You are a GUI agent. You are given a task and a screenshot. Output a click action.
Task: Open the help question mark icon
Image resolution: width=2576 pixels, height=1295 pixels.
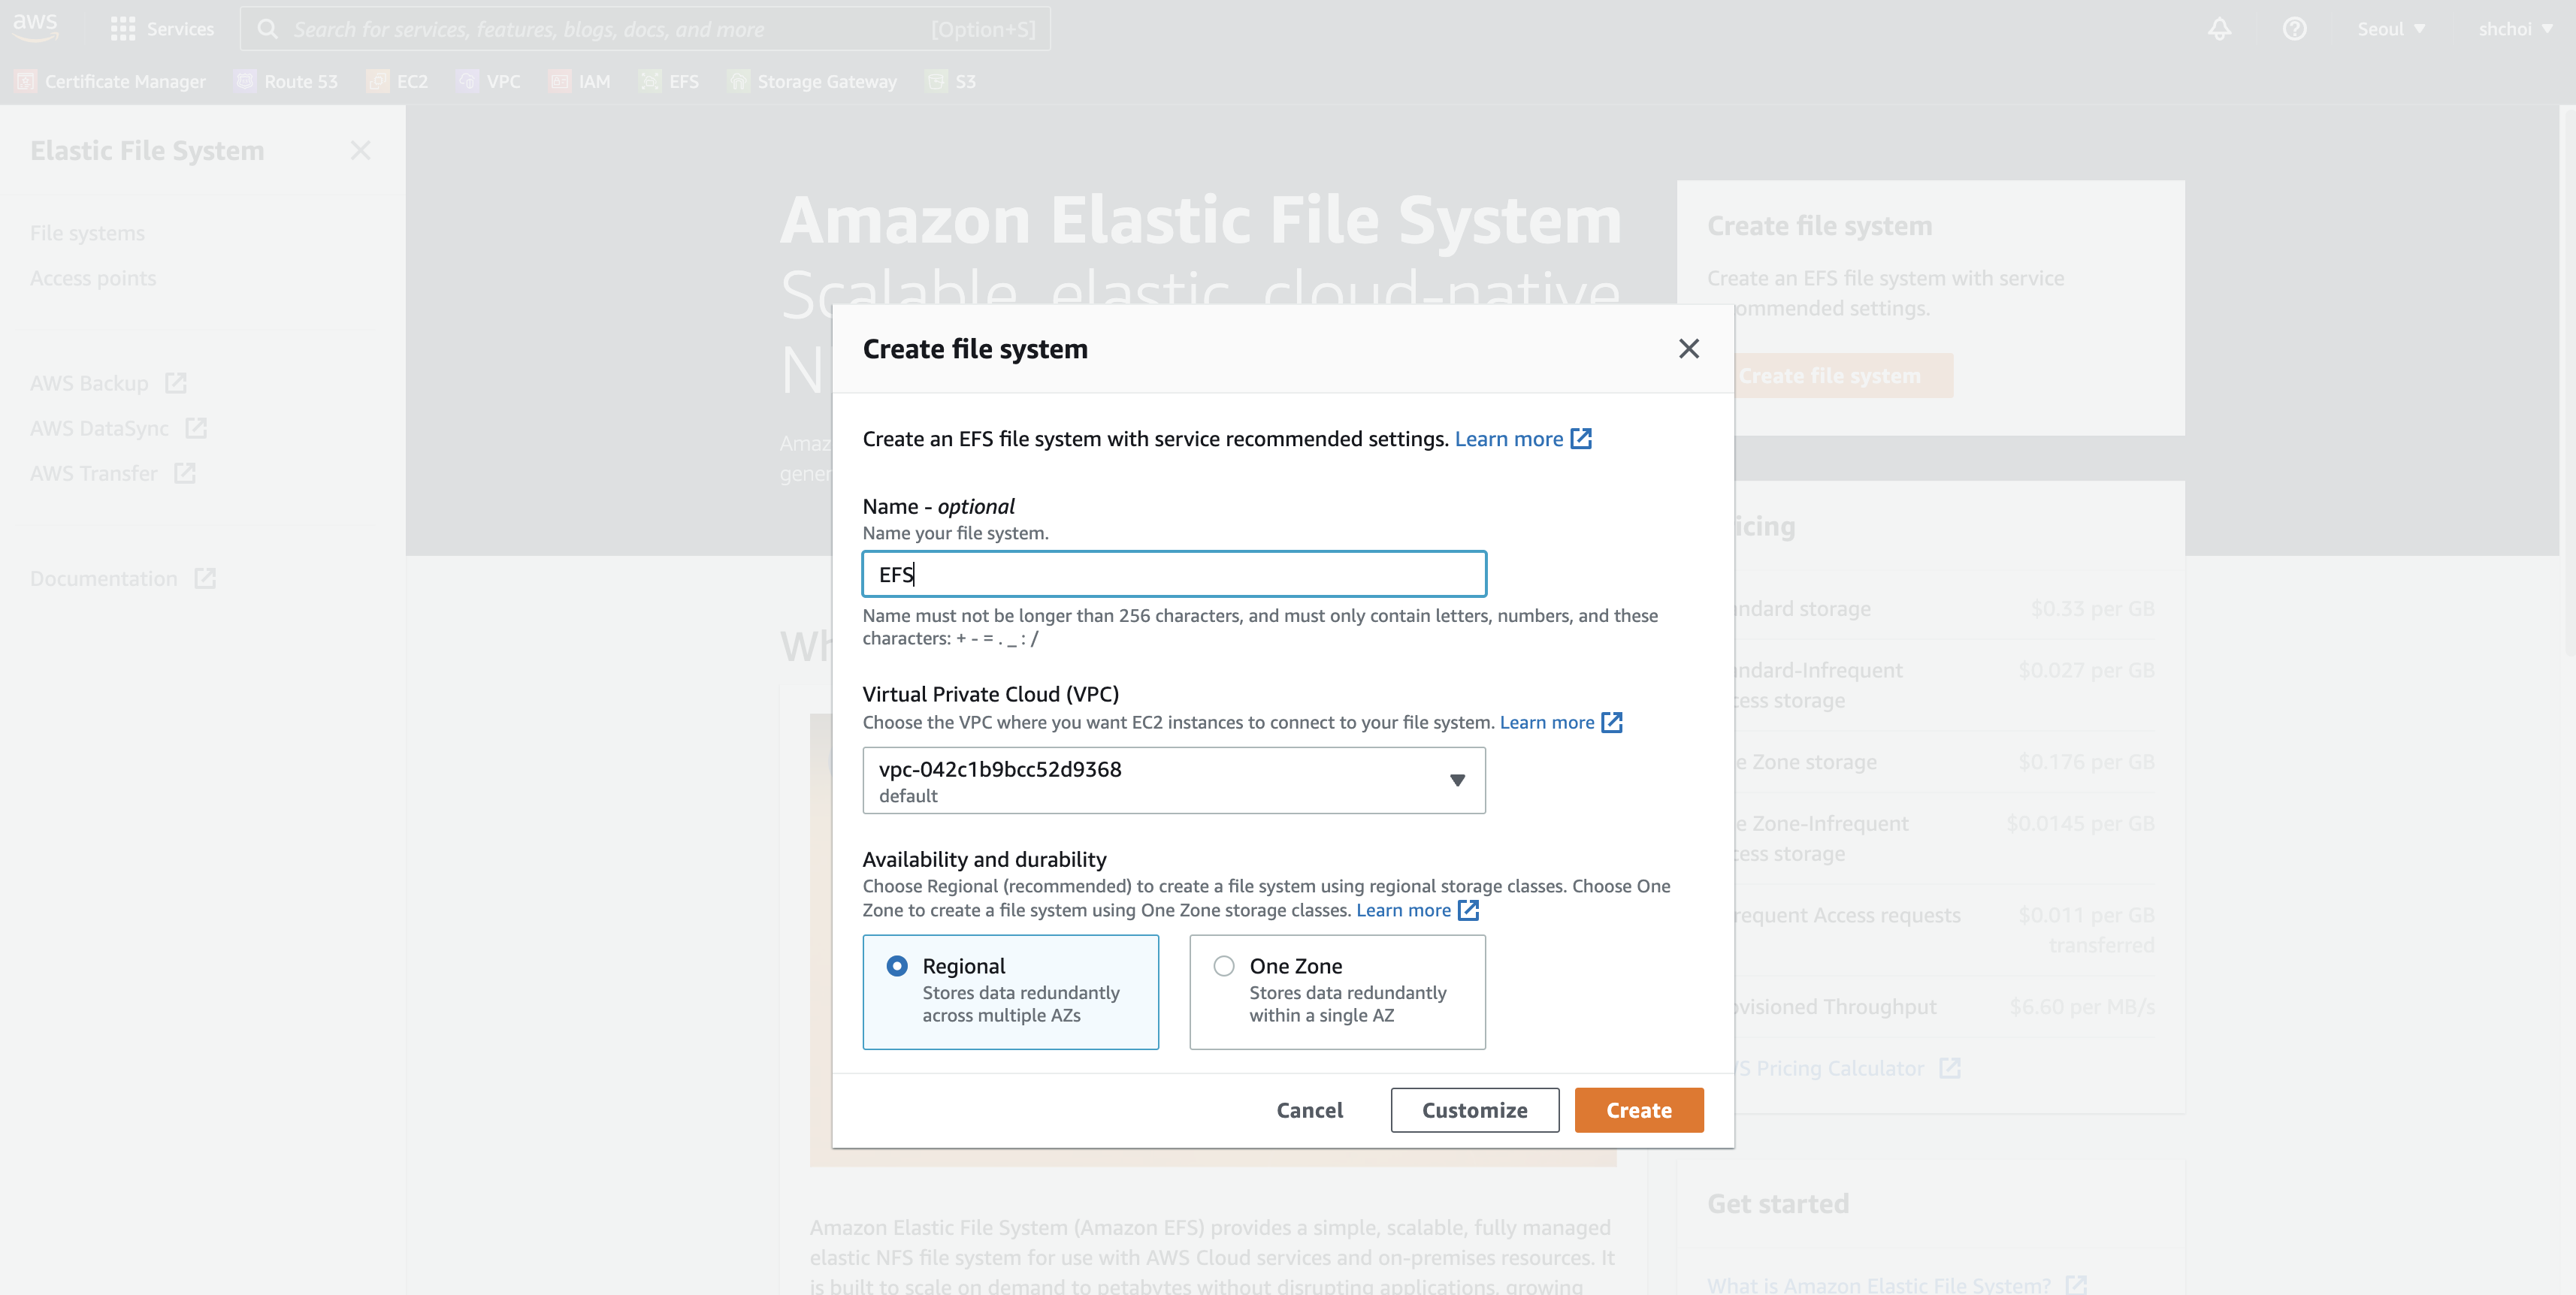pos(2294,29)
